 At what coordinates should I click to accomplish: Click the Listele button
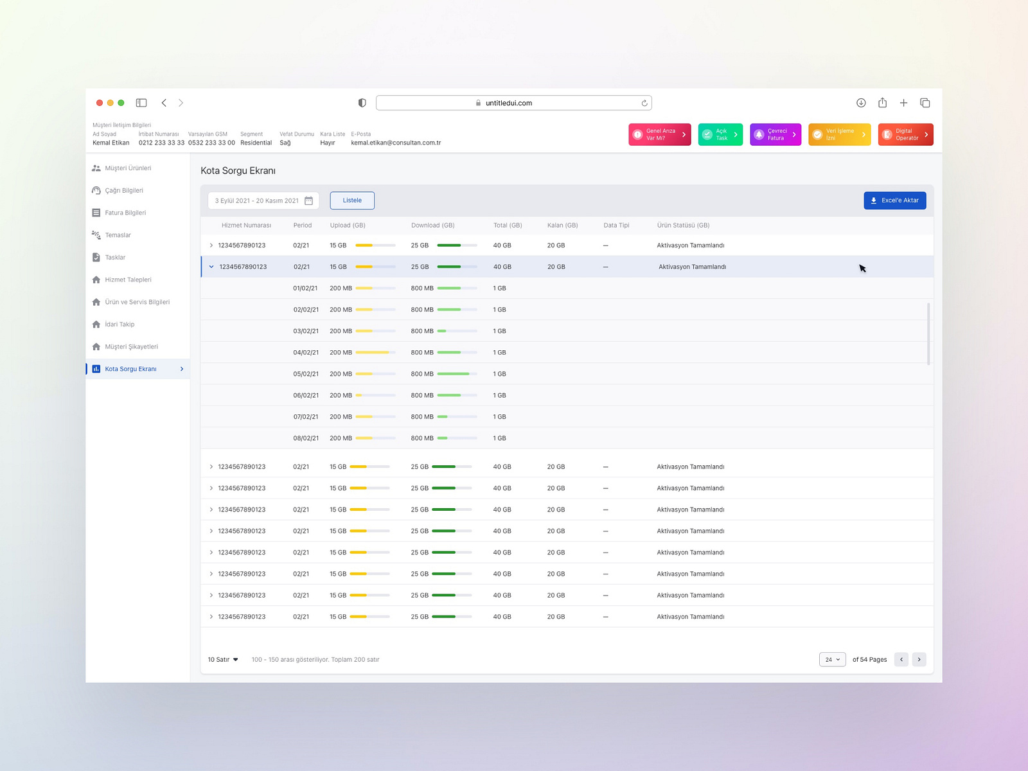click(352, 200)
